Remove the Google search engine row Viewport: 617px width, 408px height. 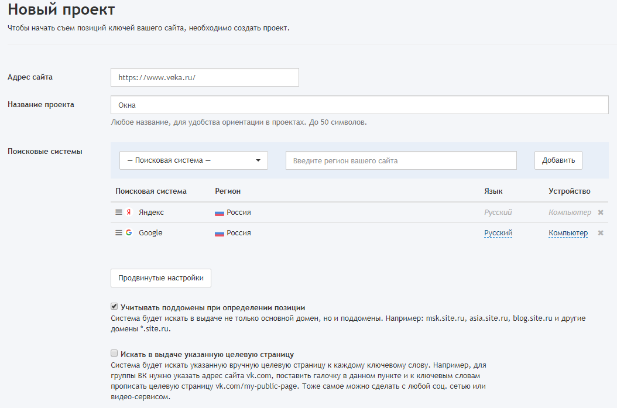click(601, 233)
